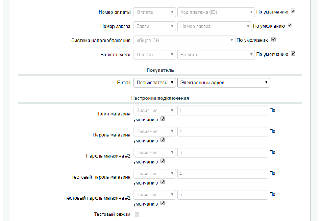This screenshot has height=221, width=319.
Task: Open Электронный адрес dropdown
Action: tap(223, 83)
